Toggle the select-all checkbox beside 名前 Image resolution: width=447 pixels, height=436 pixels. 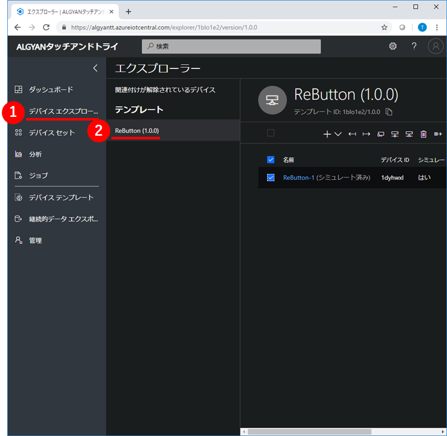coord(271,160)
